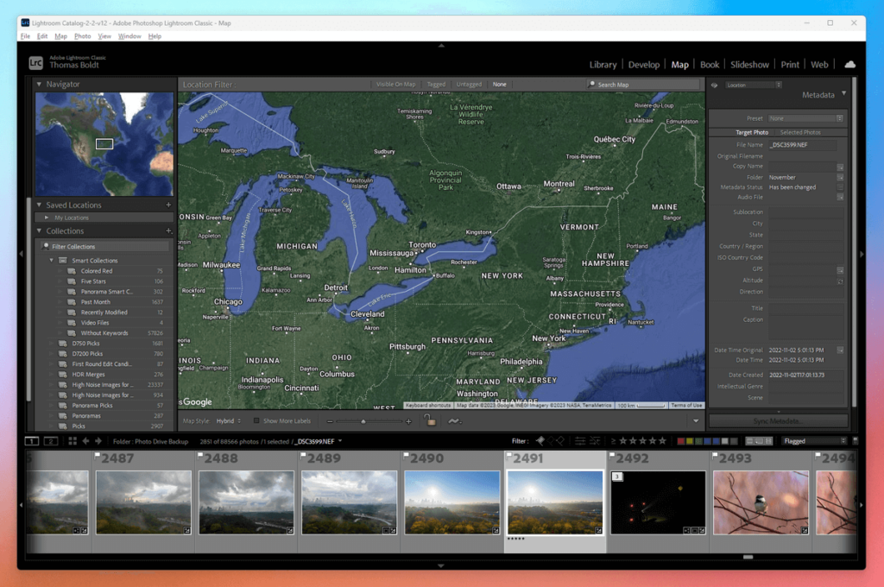Viewport: 884px width, 587px height.
Task: Click the Audio File action icon
Action: tap(840, 198)
